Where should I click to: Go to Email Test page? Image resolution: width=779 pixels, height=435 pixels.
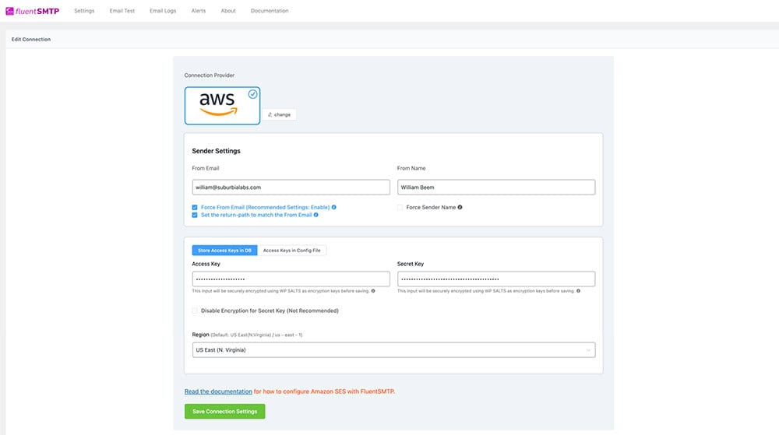point(122,11)
